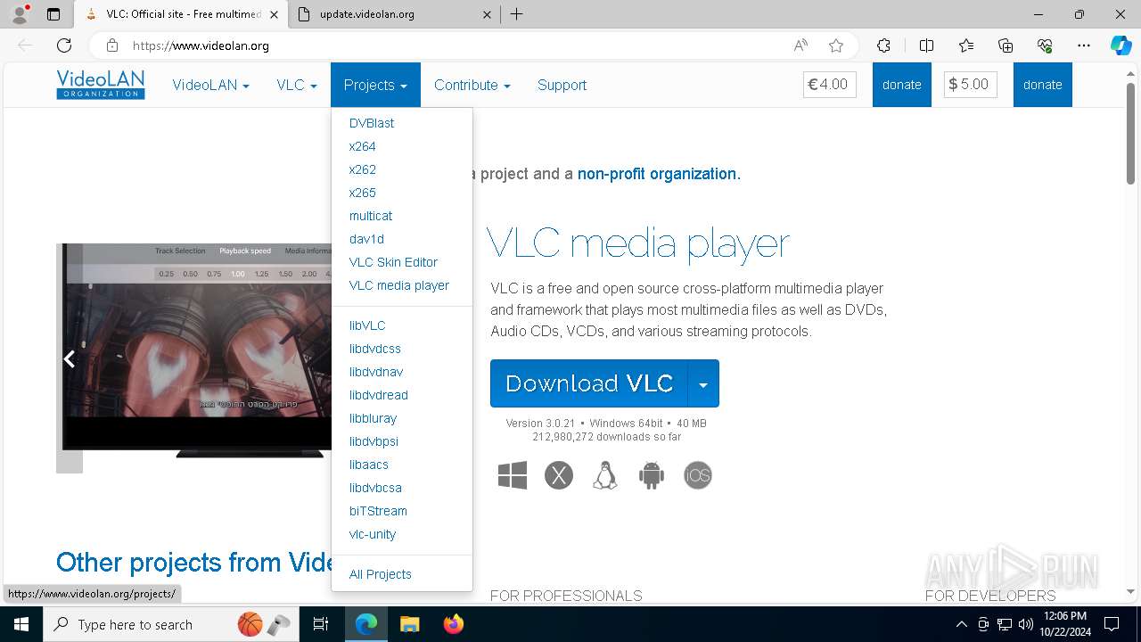
Task: Launch File Explorer from taskbar
Action: [x=409, y=624]
